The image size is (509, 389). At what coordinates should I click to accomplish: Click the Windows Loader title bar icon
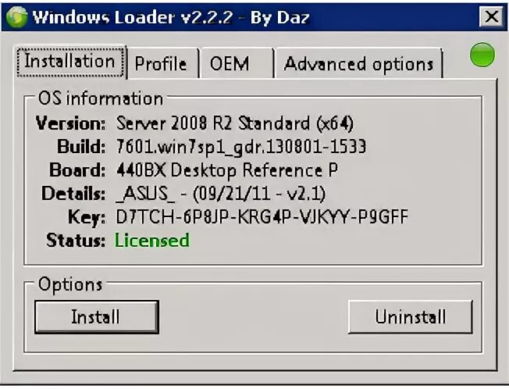[x=16, y=17]
